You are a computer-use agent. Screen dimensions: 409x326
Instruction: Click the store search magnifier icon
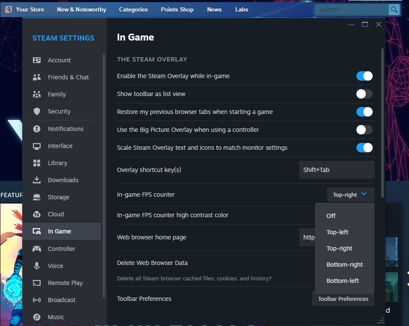click(394, 10)
